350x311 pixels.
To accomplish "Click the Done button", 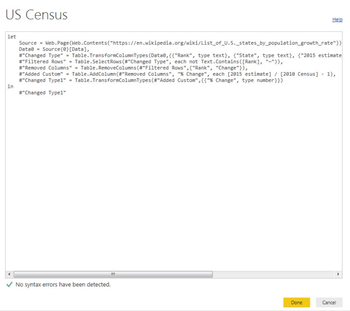I will click(297, 302).
